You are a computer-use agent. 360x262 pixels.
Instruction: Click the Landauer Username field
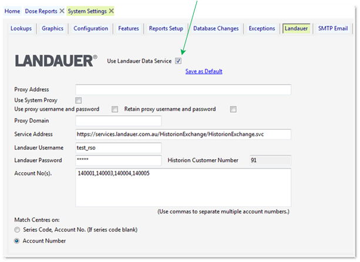point(119,147)
